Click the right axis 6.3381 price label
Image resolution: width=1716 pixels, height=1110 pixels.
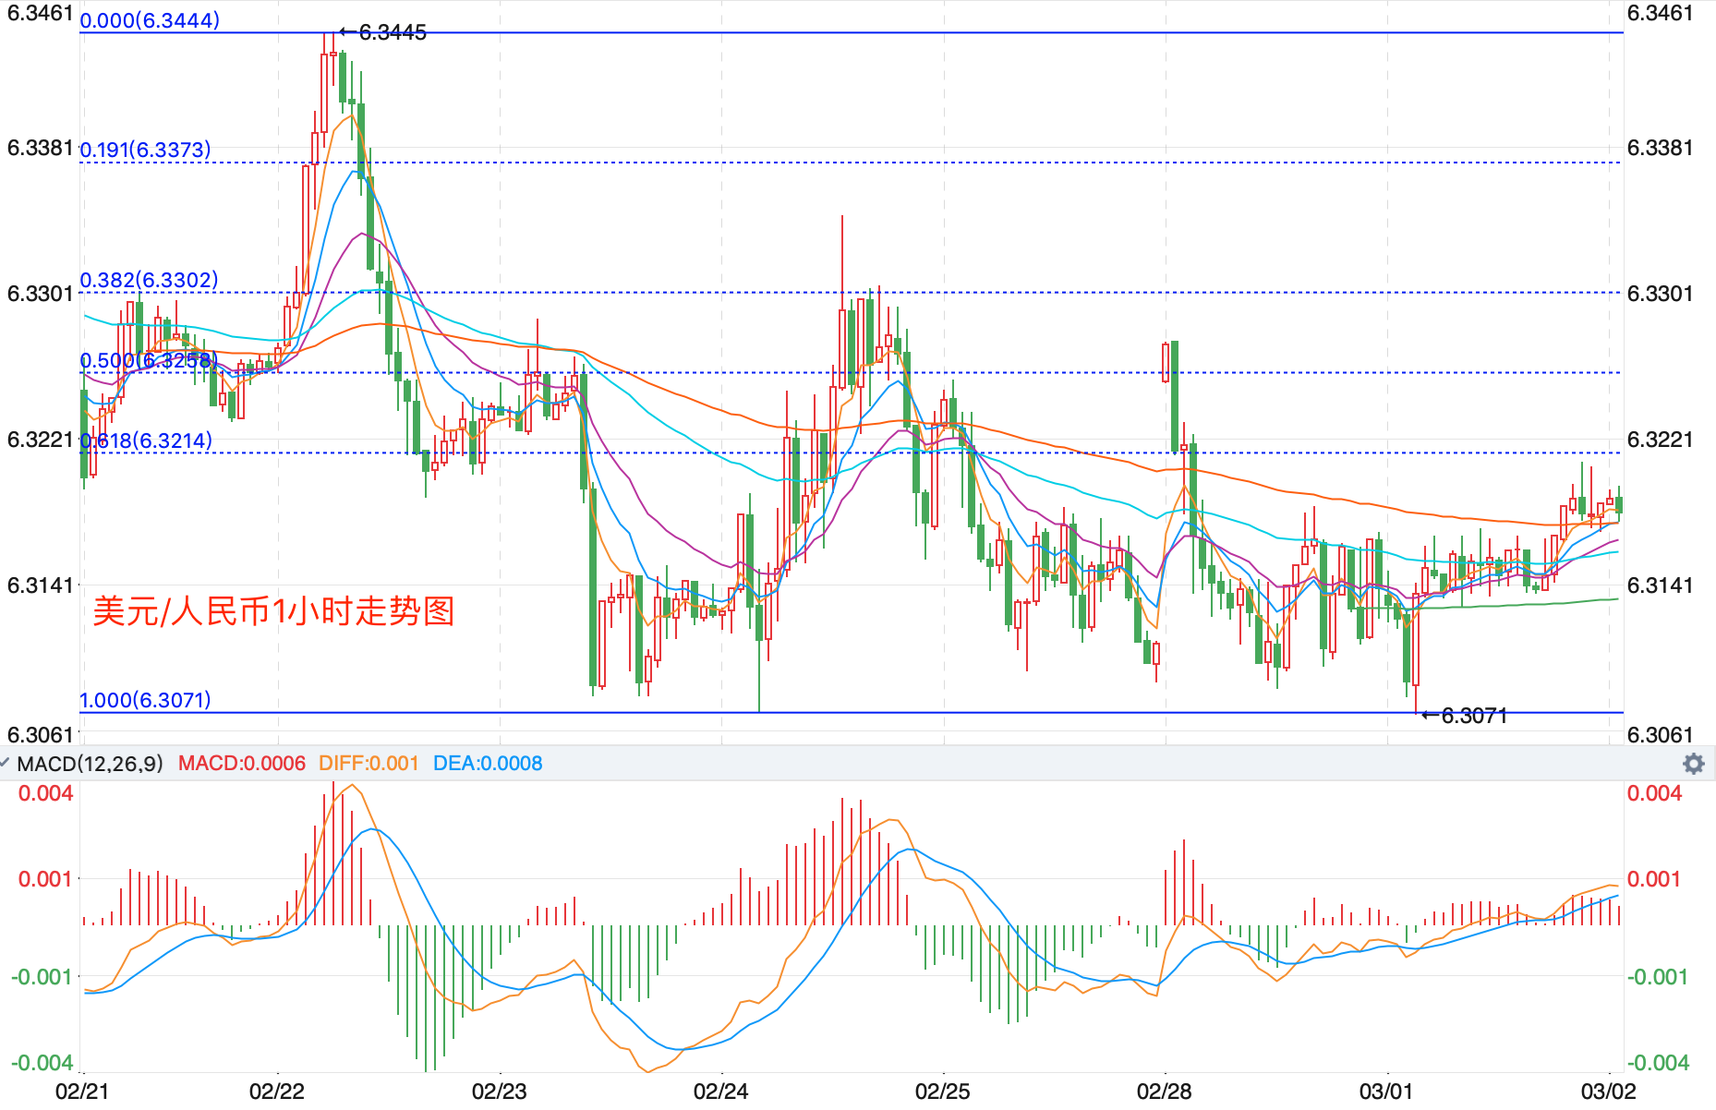click(x=1660, y=148)
